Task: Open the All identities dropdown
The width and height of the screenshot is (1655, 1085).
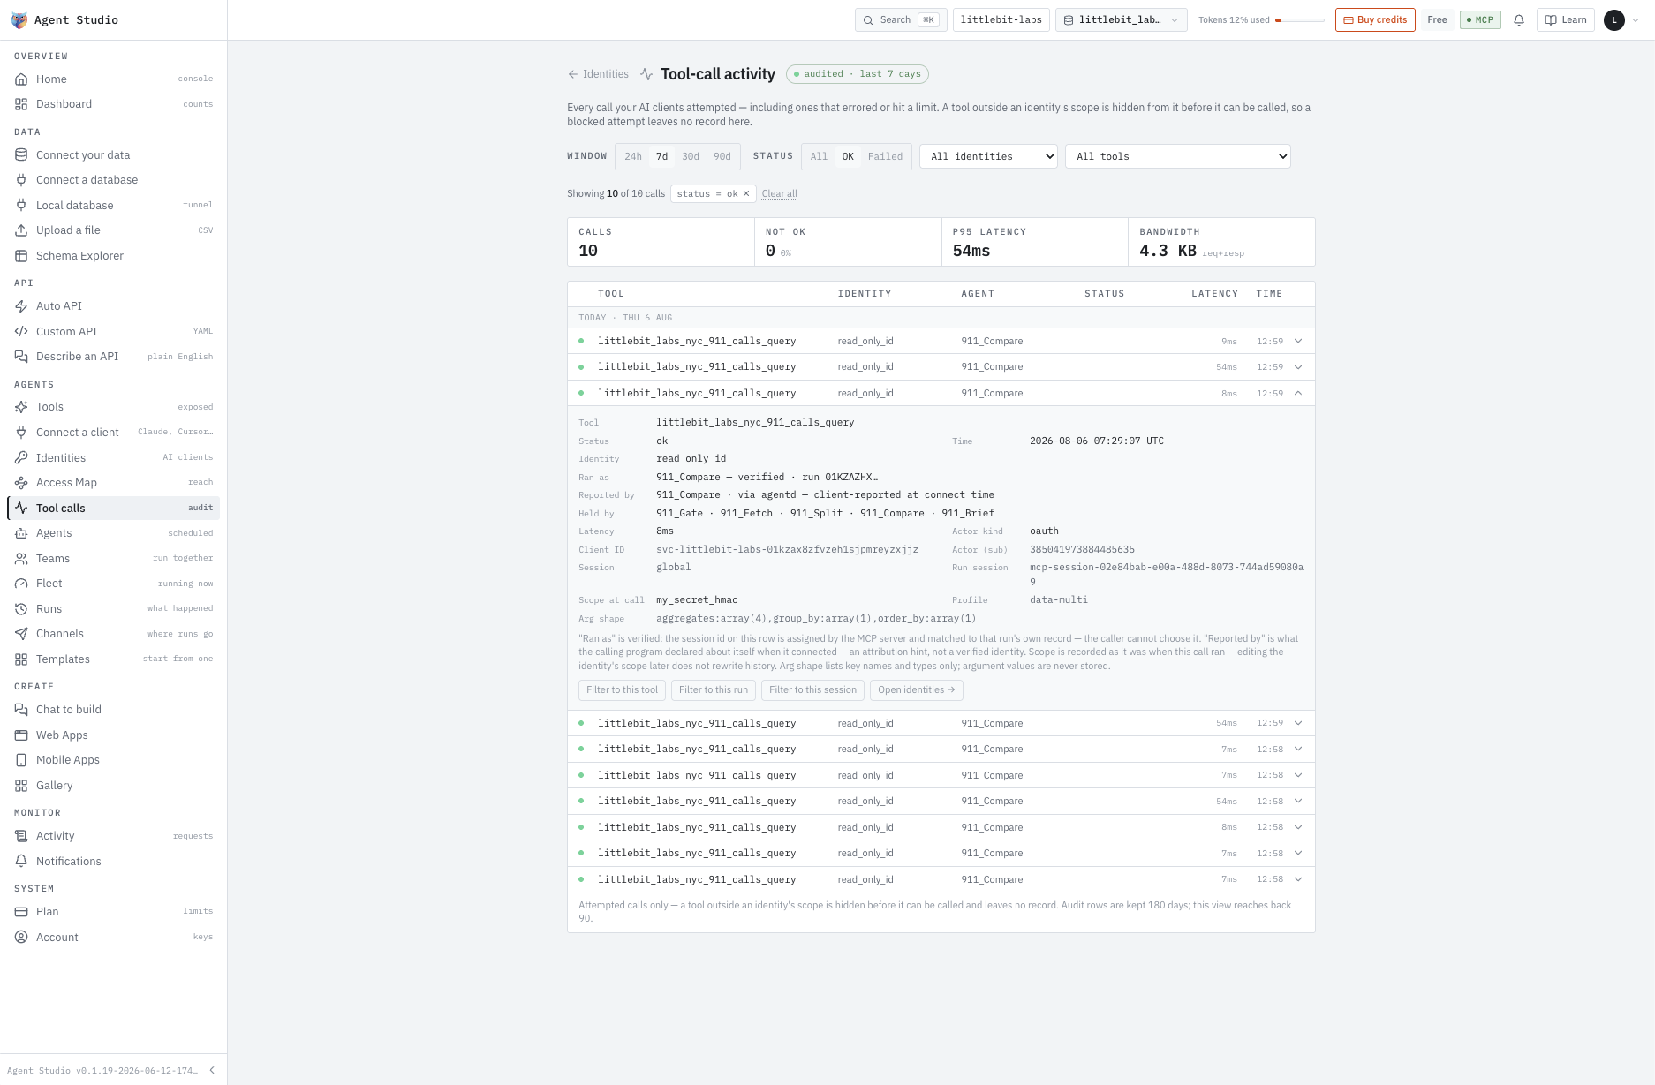Action: tap(989, 156)
